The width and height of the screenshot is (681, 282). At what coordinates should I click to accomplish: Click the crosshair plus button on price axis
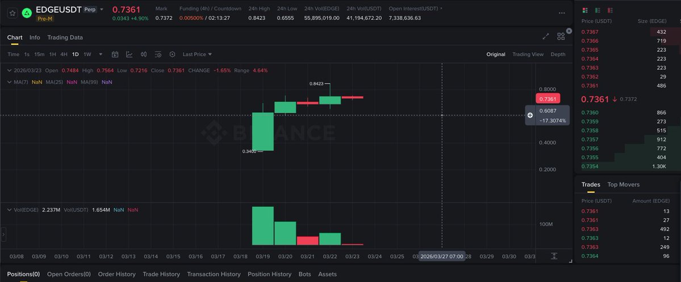click(x=530, y=115)
